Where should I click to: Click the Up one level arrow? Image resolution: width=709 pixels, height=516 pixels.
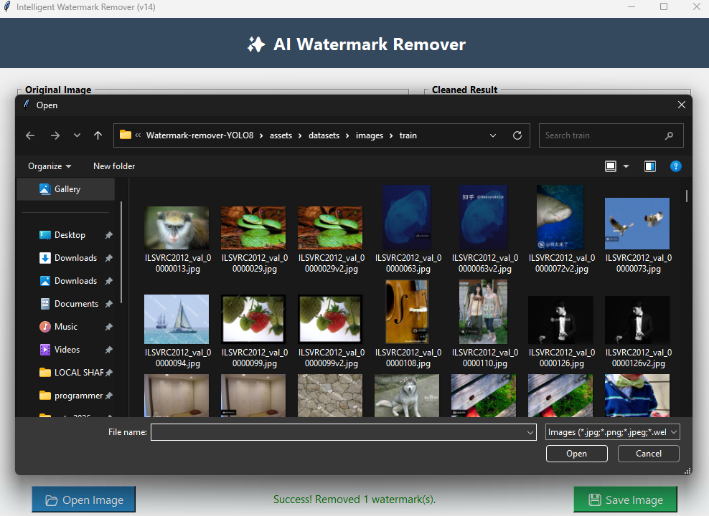pos(98,135)
